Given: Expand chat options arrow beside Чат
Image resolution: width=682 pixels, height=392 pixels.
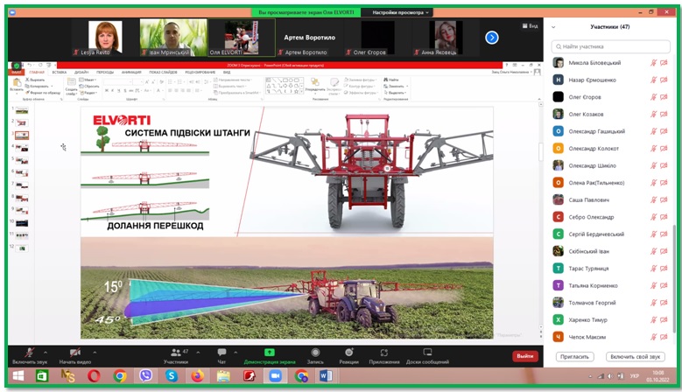Looking at the screenshot, I should pos(236,353).
